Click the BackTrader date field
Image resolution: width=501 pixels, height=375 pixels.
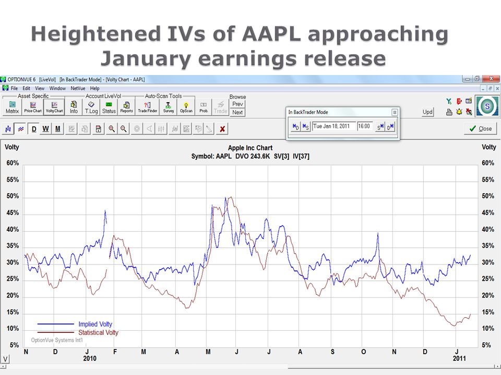[333, 126]
